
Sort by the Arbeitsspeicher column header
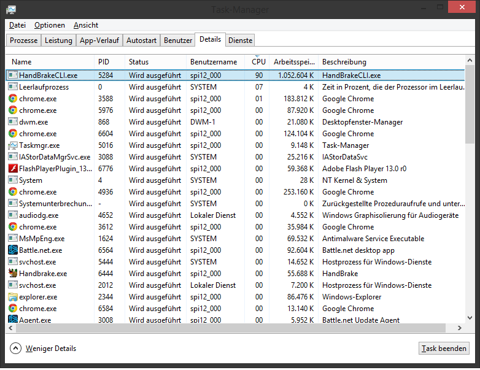coord(294,62)
